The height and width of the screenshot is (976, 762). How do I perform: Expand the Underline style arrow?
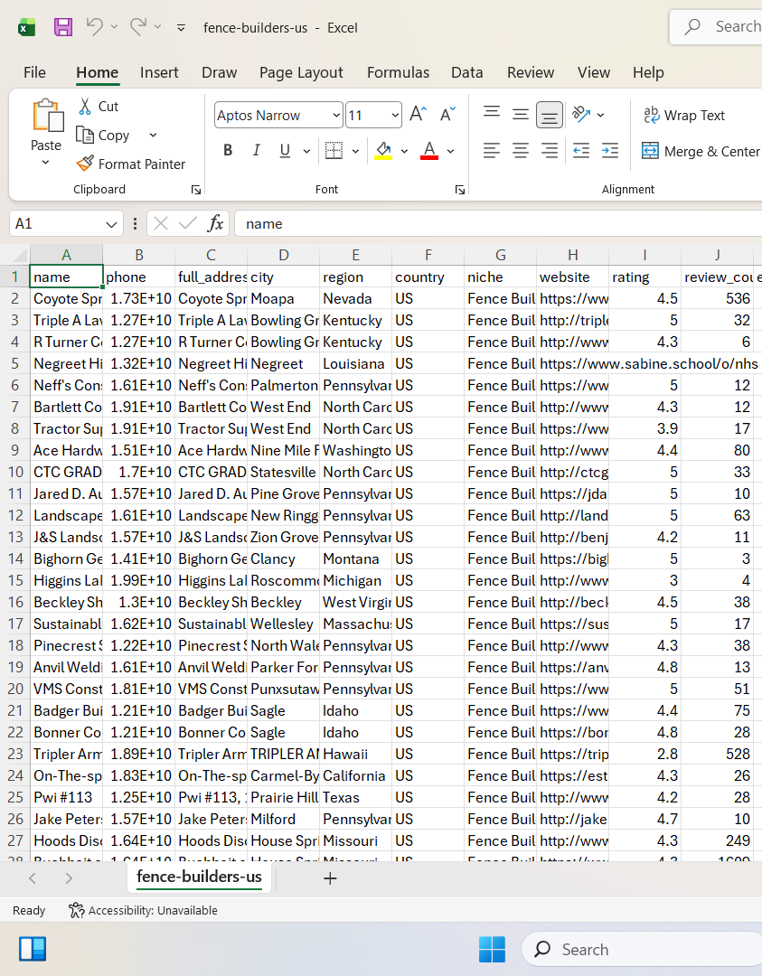(x=306, y=151)
